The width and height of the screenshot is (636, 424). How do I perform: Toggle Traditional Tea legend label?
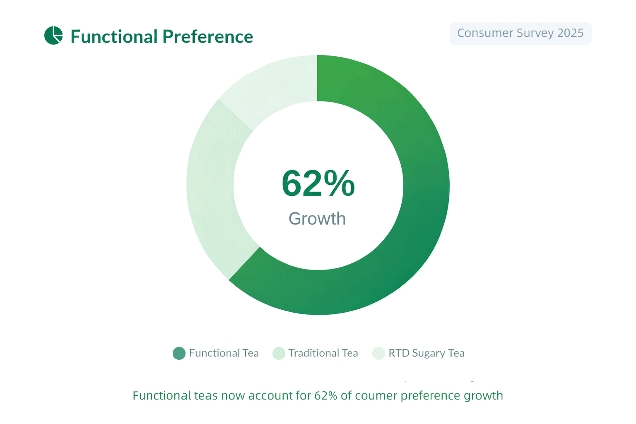(x=323, y=353)
